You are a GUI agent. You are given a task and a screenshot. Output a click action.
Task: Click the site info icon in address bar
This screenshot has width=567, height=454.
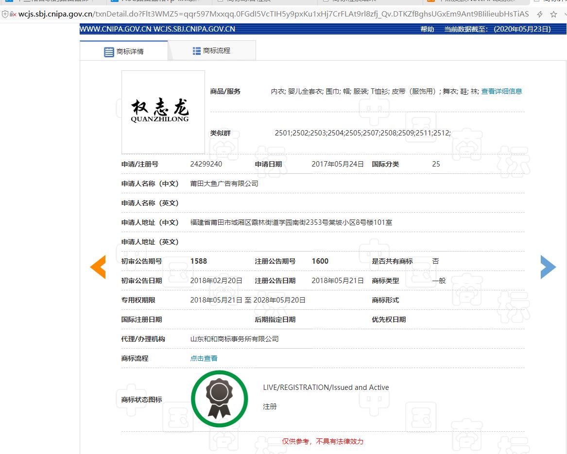tap(5, 14)
